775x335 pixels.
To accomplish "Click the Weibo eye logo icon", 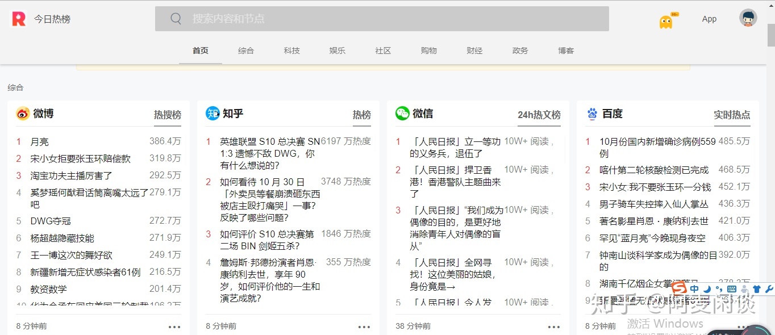I will pos(23,114).
